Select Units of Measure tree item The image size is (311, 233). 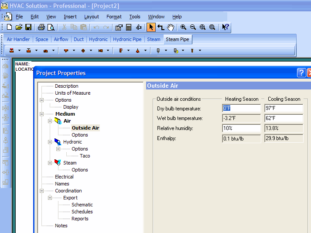[x=72, y=93]
